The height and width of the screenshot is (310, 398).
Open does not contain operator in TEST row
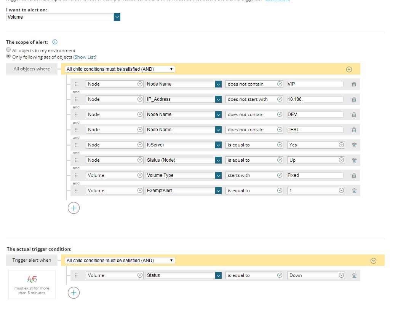[x=254, y=130]
